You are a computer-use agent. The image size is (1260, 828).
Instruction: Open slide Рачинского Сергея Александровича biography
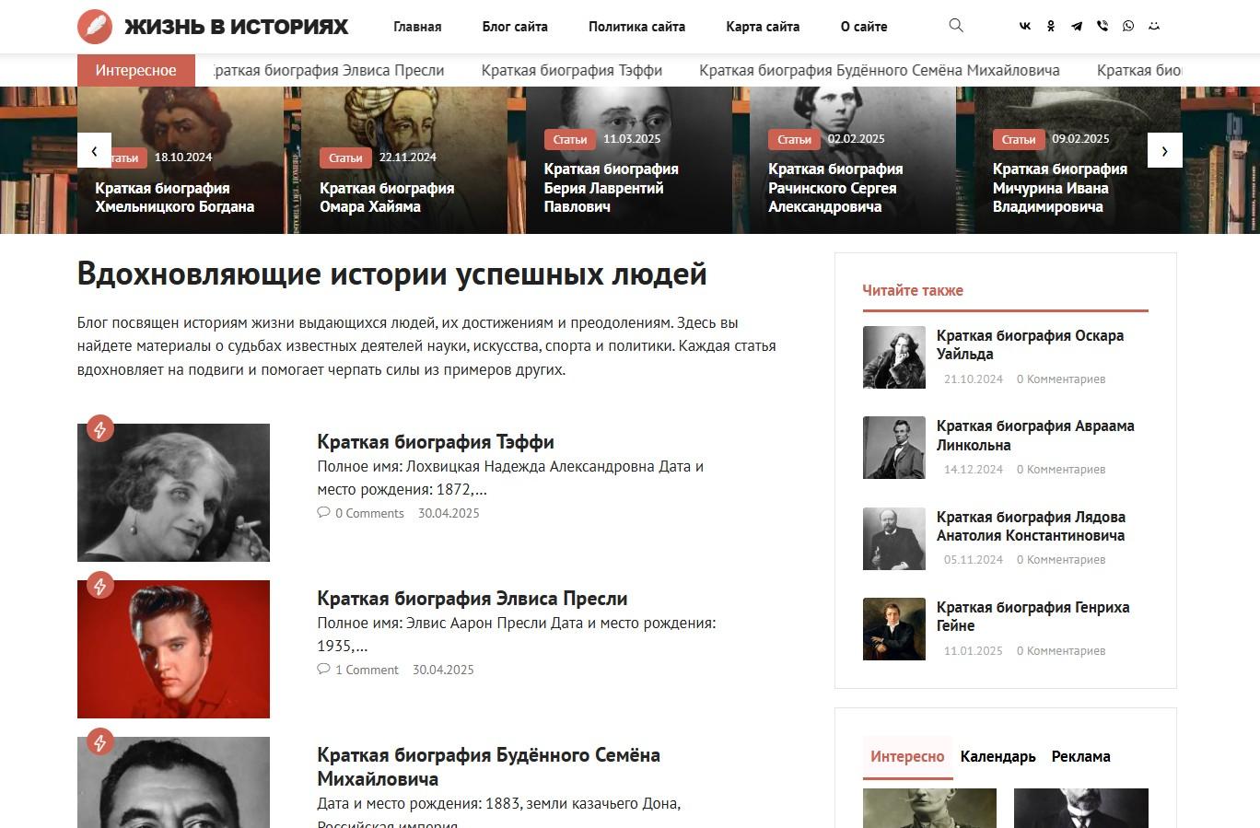[x=835, y=188]
